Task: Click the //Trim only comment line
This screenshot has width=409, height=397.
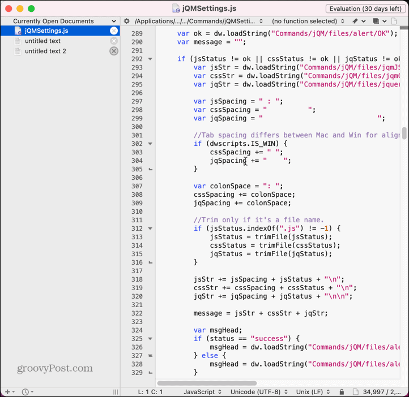Action: pyautogui.click(x=258, y=220)
